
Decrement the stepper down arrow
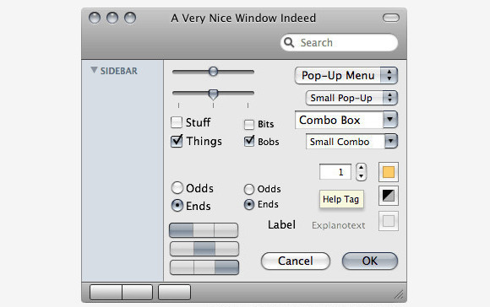point(362,176)
